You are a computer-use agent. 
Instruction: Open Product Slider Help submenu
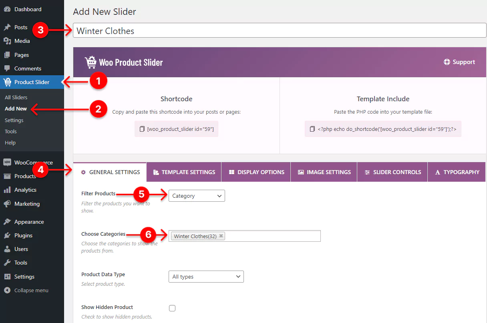click(10, 142)
